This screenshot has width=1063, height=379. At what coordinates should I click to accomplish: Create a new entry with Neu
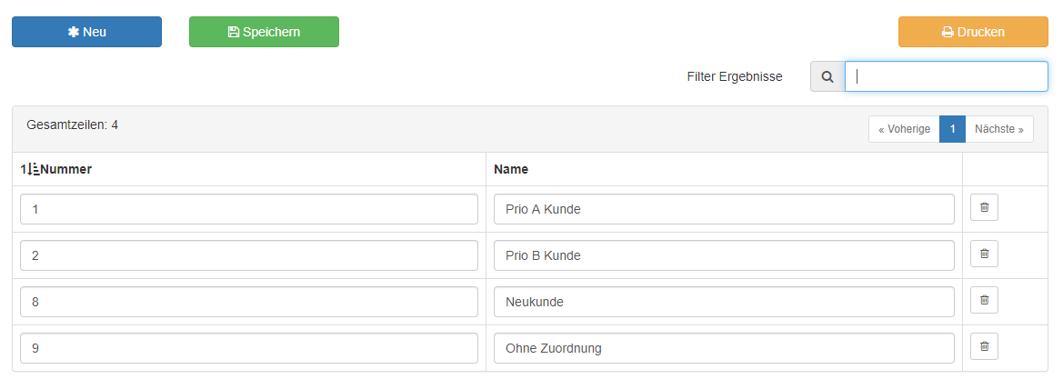click(x=86, y=32)
